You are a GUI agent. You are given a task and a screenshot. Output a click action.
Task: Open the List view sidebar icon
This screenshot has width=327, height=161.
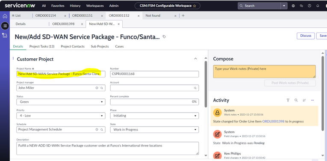click(5, 26)
